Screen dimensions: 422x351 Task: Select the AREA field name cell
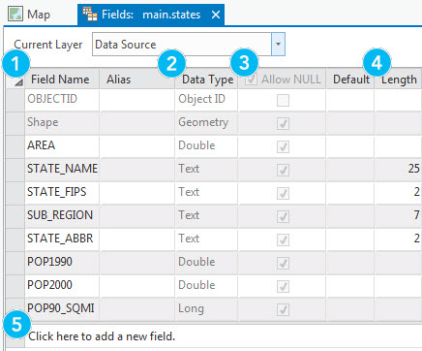tap(62, 146)
